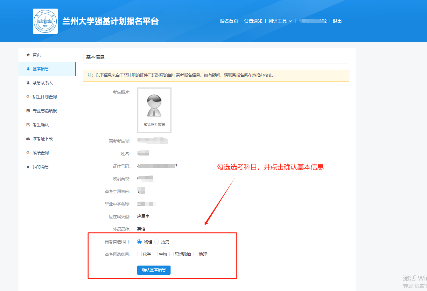Click the person icon beside 基本信息
427x291 pixels.
pos(28,69)
